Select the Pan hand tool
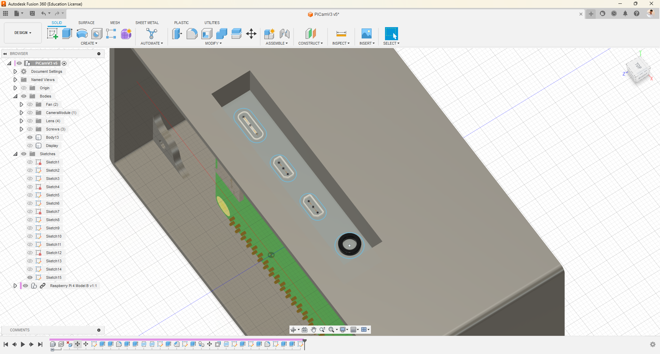This screenshot has width=660, height=354. [x=313, y=330]
